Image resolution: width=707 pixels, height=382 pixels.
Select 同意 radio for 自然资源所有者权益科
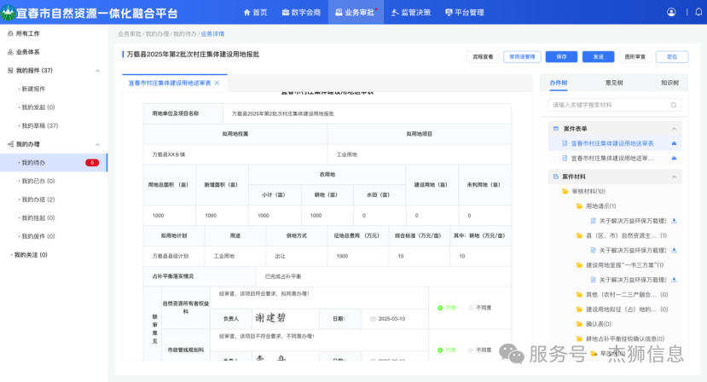click(x=441, y=308)
